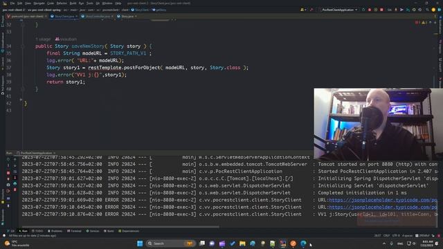This screenshot has height=249, width=443.
Task: Open the Git tool window button
Action: [x=11, y=231]
